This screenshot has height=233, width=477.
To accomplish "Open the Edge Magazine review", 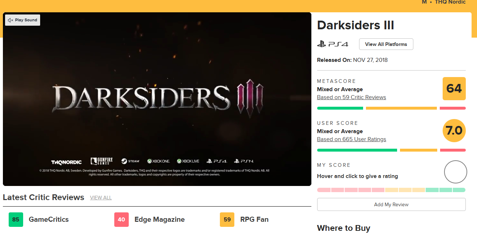I will (159, 220).
